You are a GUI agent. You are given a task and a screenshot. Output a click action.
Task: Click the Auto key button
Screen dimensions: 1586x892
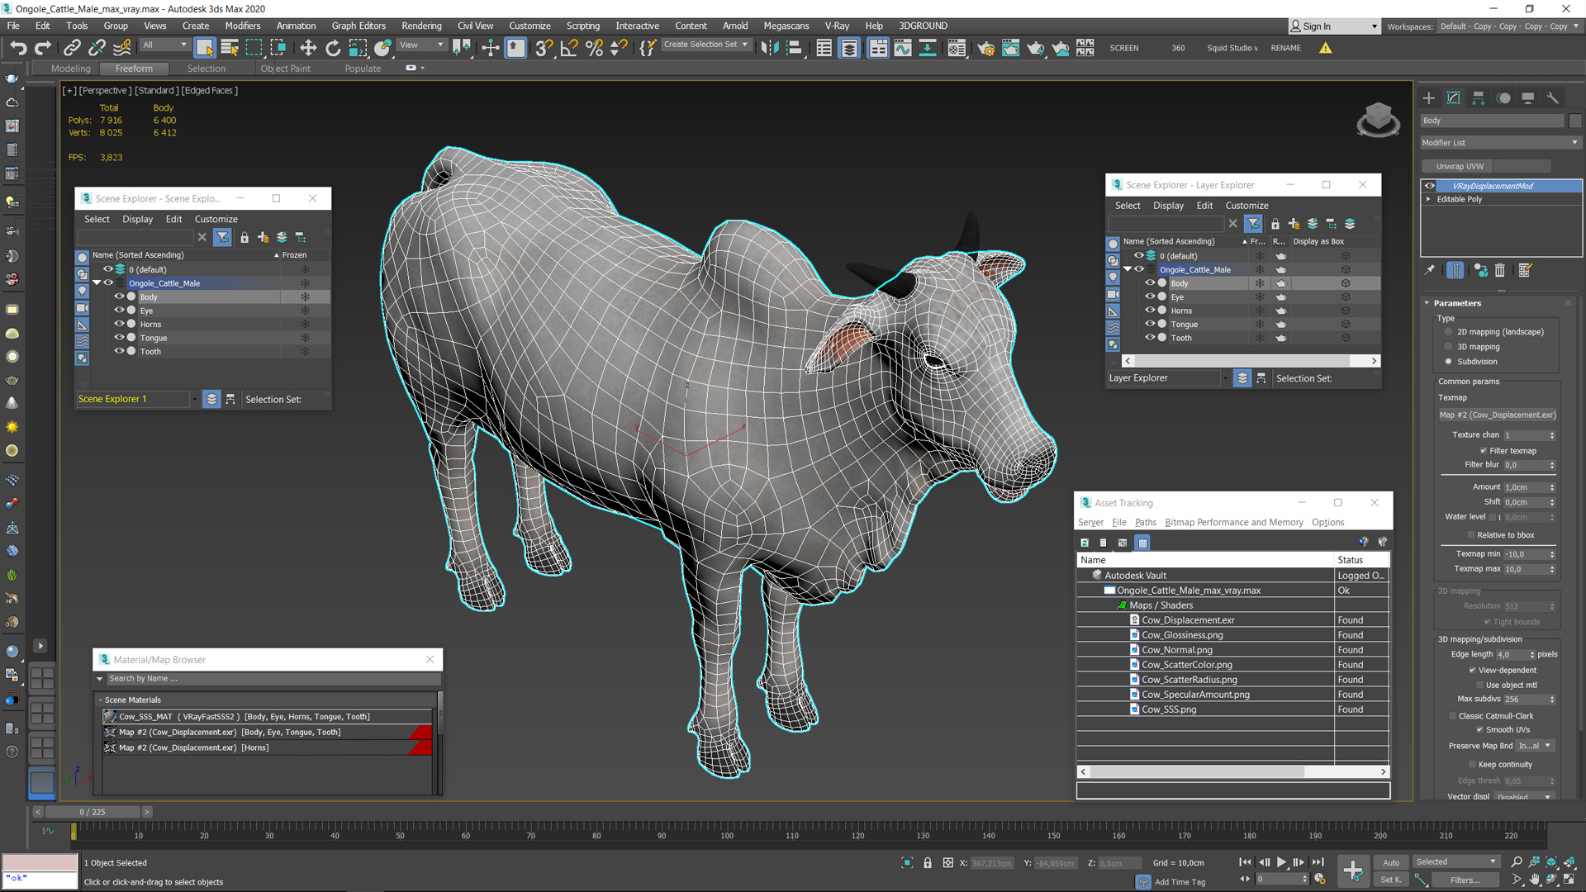[x=1391, y=862]
